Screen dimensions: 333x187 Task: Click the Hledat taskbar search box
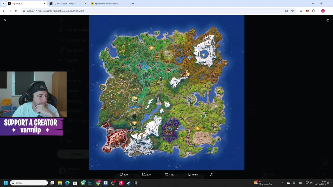pos(29,183)
